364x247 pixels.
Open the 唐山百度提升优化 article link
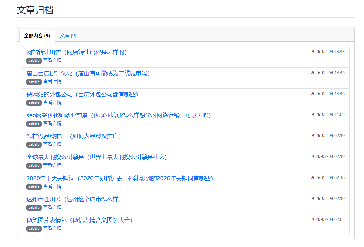pyautogui.click(x=88, y=73)
